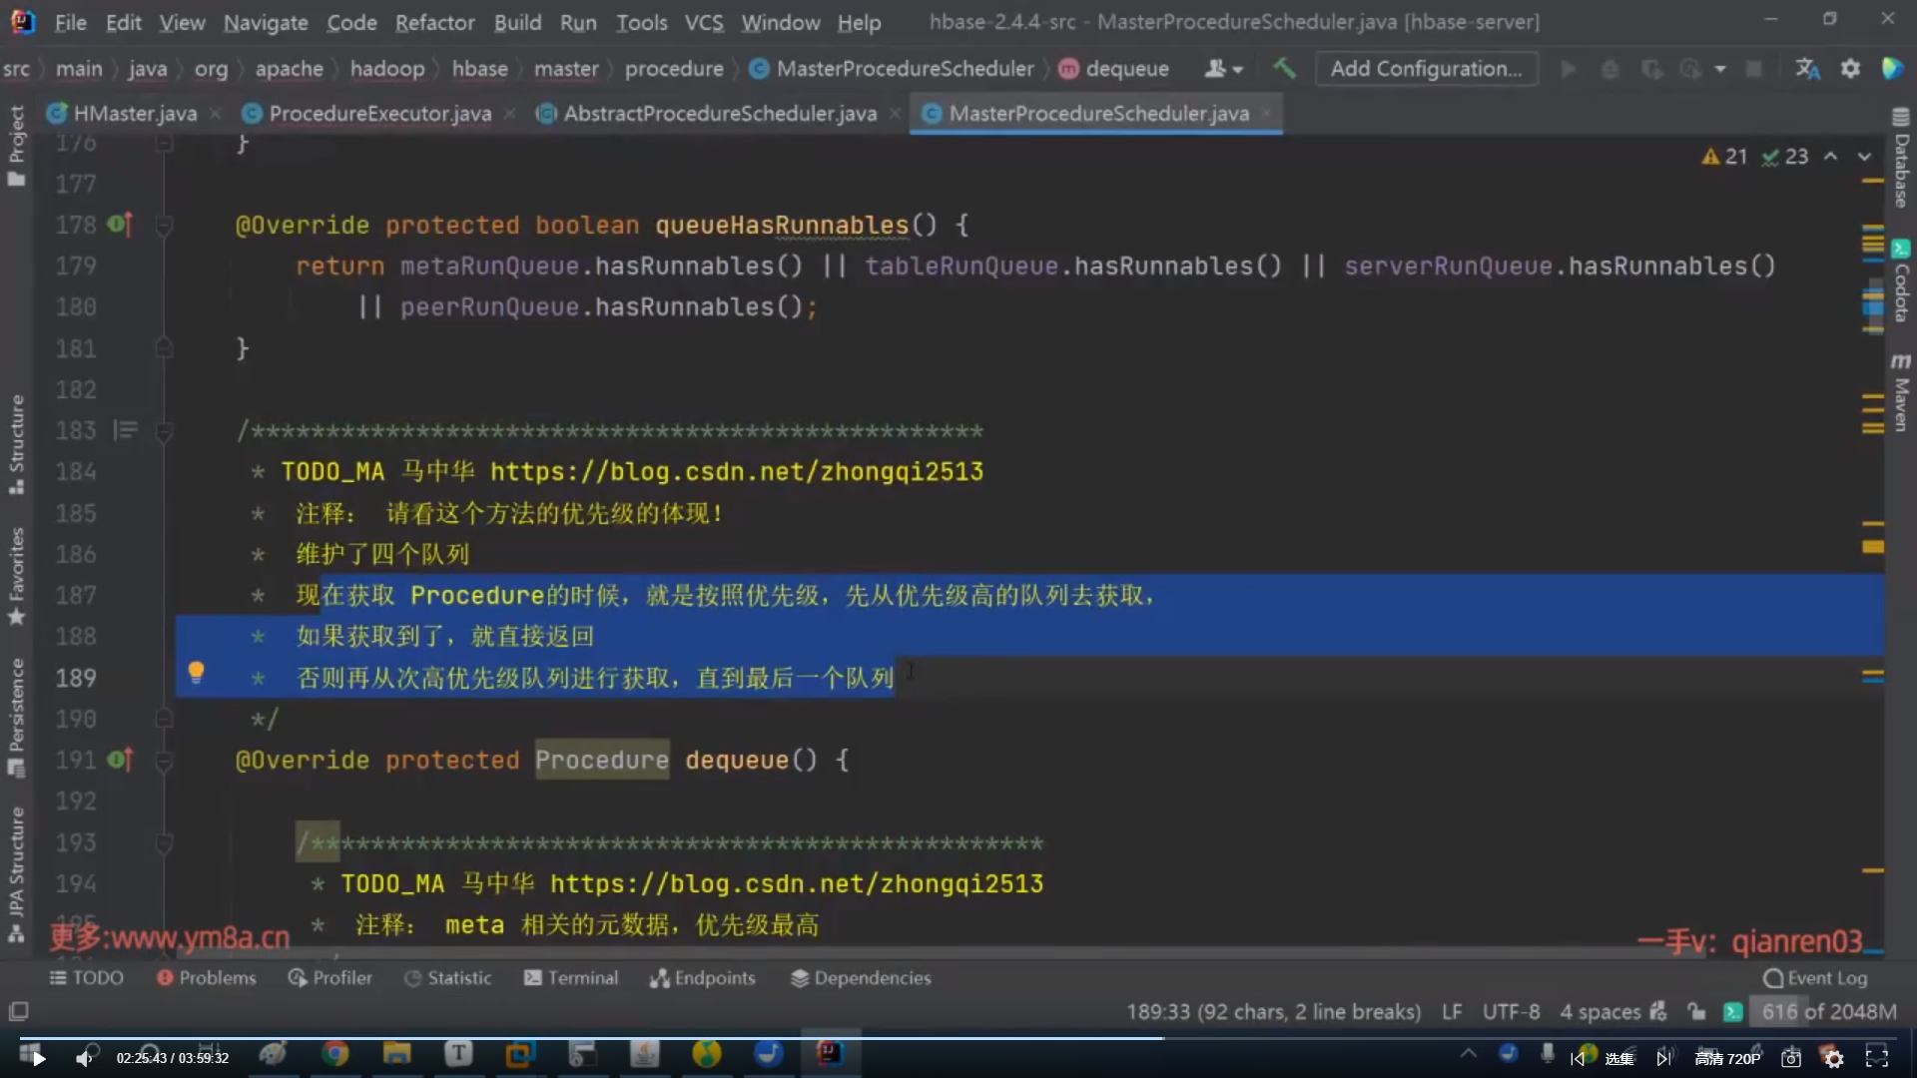Viewport: 1917px width, 1078px height.
Task: Open the Refactor menu
Action: point(434,22)
